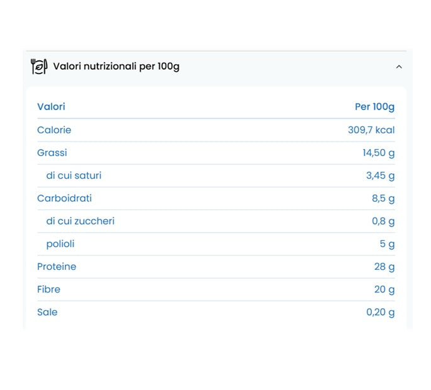Click the 0,8 g sugar value
The image size is (431, 390).
pos(383,221)
